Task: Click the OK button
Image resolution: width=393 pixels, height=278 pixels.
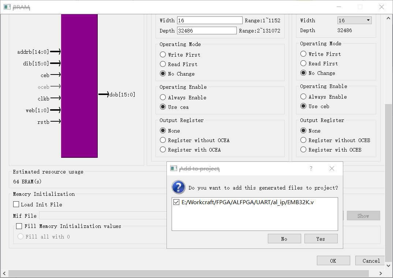Action: click(333, 261)
